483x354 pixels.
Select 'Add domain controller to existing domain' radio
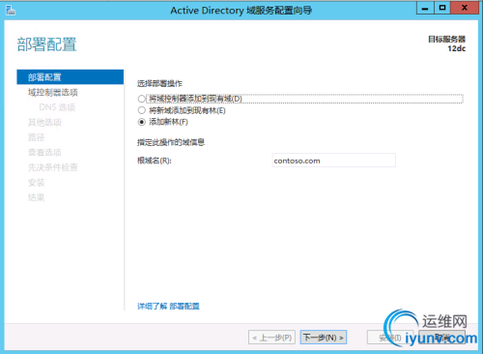tap(142, 99)
